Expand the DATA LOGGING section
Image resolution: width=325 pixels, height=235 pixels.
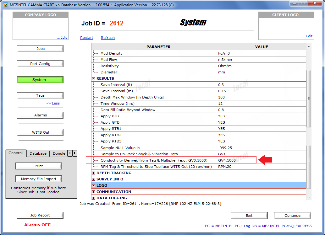click(x=93, y=198)
